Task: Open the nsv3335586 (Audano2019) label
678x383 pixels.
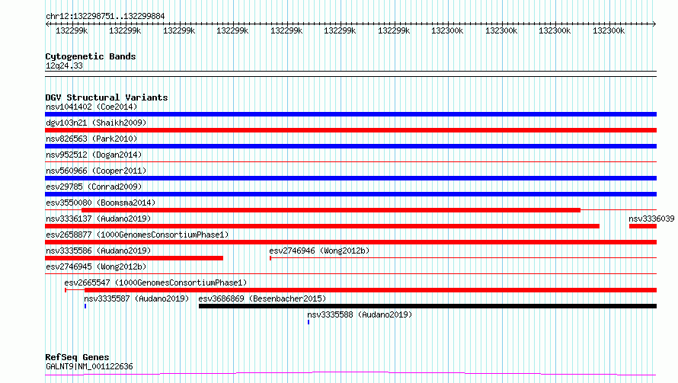Action: [x=98, y=251]
